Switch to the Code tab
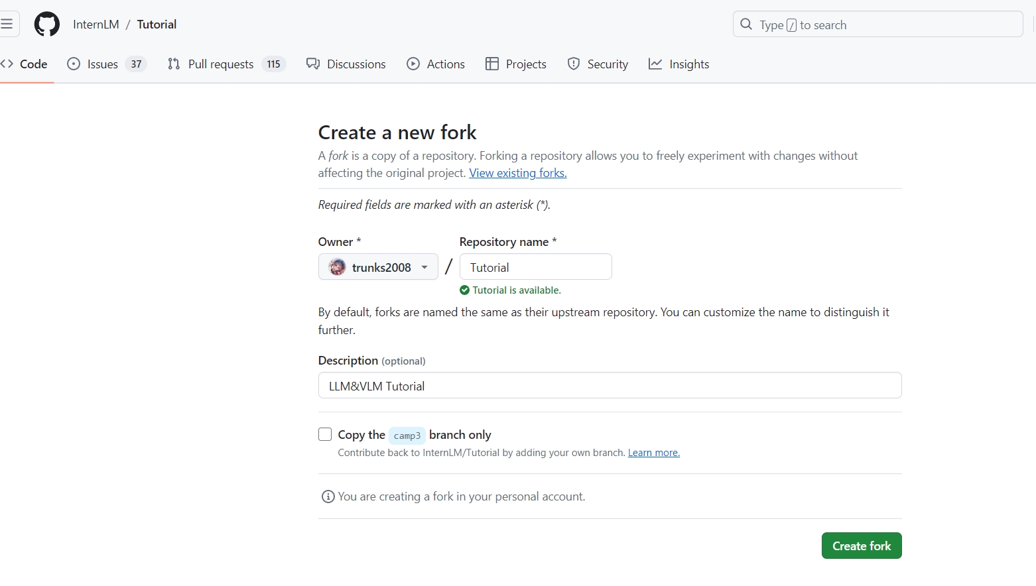The height and width of the screenshot is (586, 1036). 25,64
